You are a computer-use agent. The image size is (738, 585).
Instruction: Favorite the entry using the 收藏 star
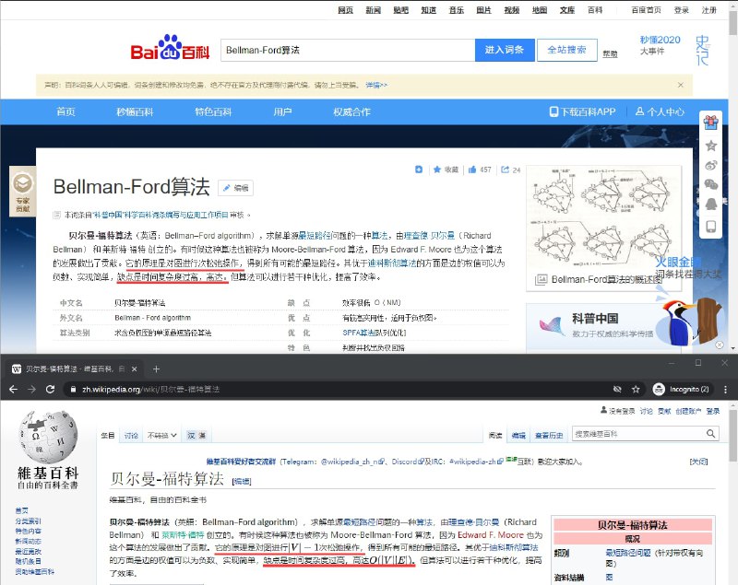pyautogui.click(x=441, y=170)
